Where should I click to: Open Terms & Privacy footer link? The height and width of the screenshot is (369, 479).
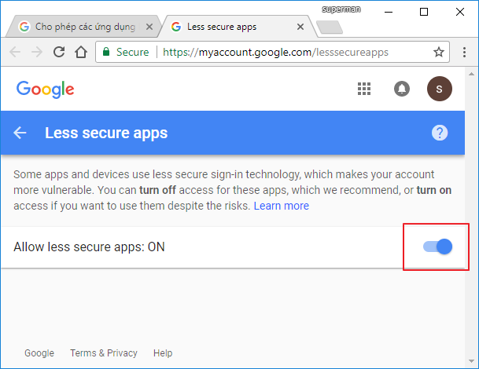tap(104, 353)
